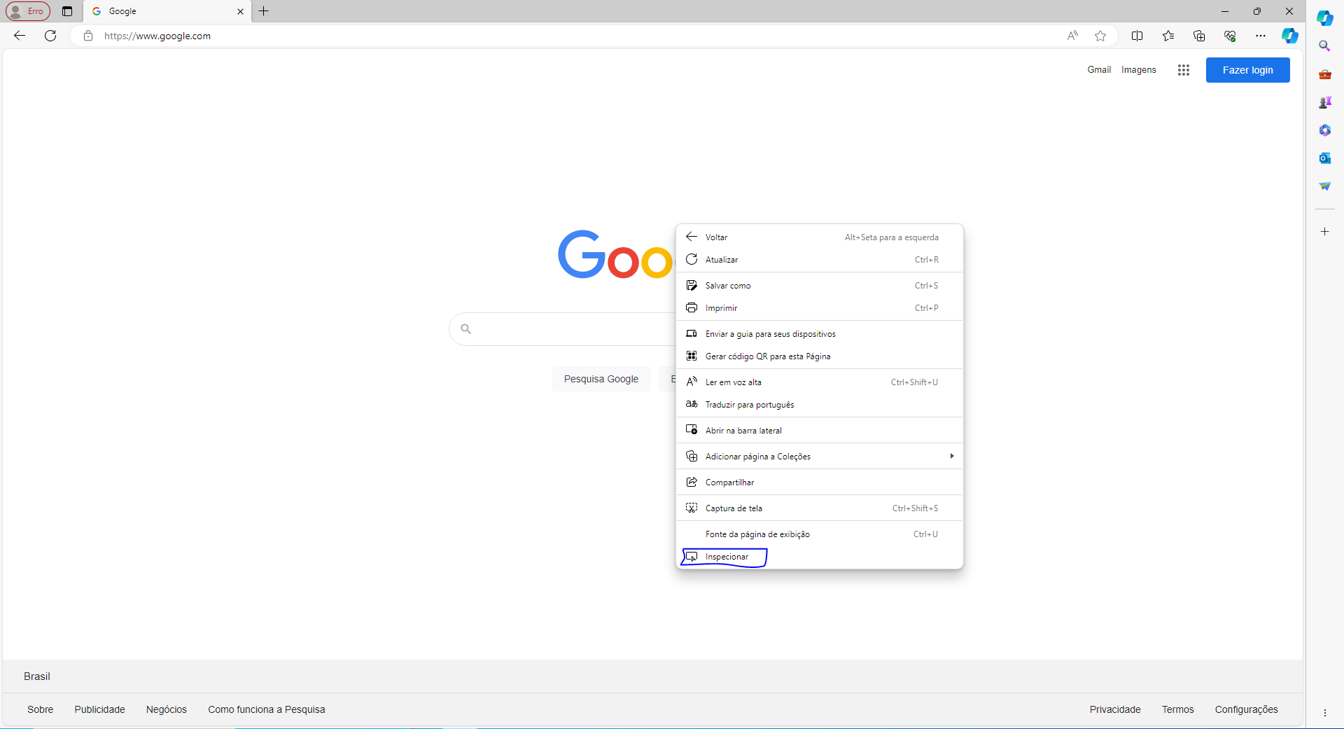Open the Negócios footer link
This screenshot has height=729, width=1344.
click(167, 709)
